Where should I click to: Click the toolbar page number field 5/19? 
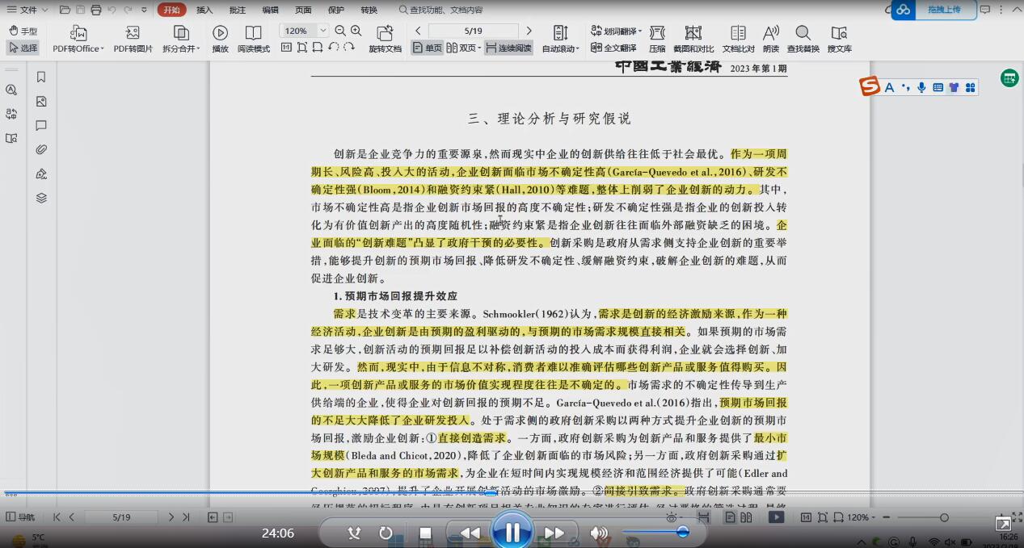(474, 31)
